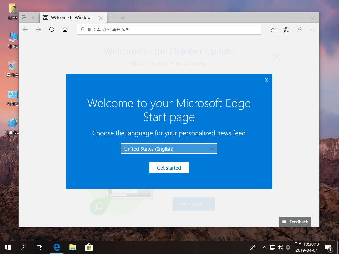Open a new tab with plus button

pos(112,18)
